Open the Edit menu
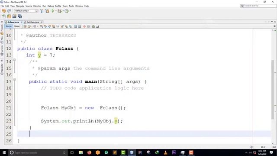 click(7, 6)
